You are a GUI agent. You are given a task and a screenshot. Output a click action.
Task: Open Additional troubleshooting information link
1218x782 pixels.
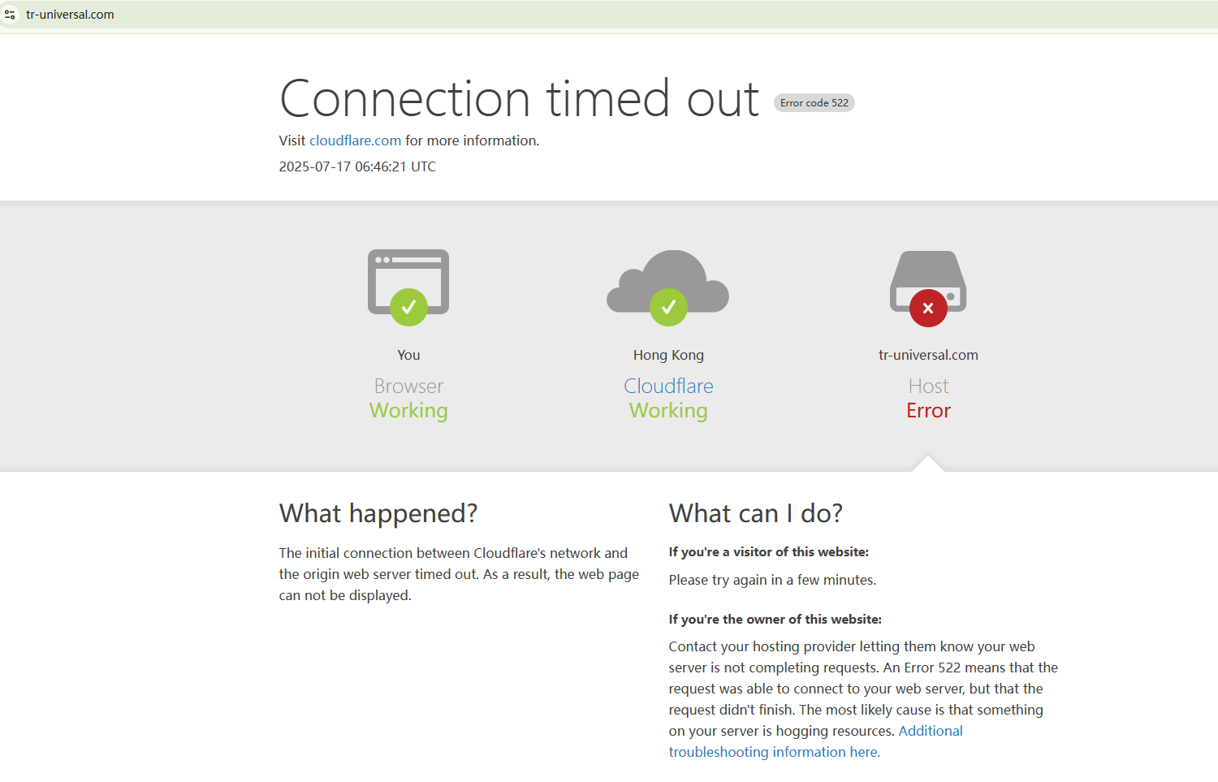(815, 741)
